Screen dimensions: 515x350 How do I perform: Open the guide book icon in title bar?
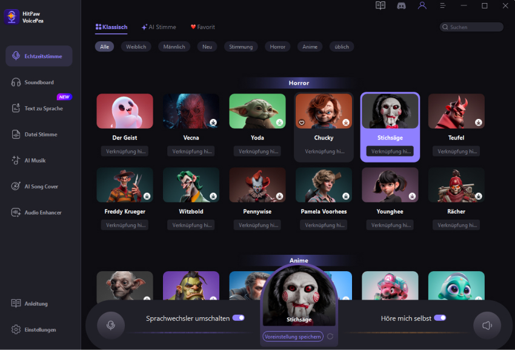coord(380,5)
